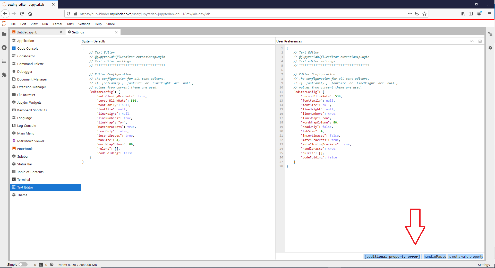Click the undo restore icon in User Preferences
Screen dimensions: 495x268
472,41
